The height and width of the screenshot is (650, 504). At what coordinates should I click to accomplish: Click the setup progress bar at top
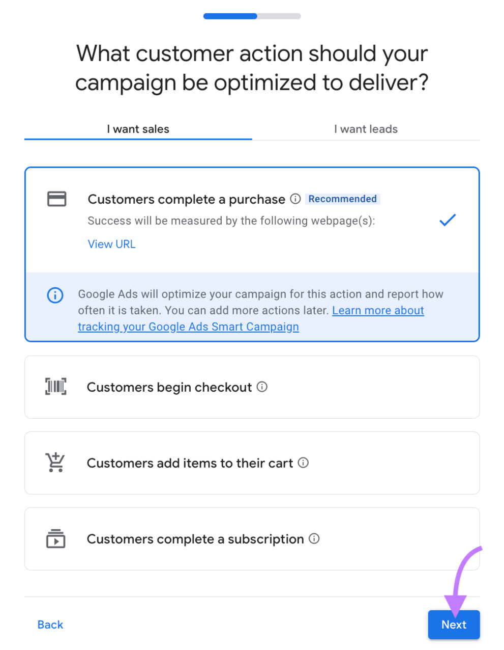pyautogui.click(x=252, y=16)
